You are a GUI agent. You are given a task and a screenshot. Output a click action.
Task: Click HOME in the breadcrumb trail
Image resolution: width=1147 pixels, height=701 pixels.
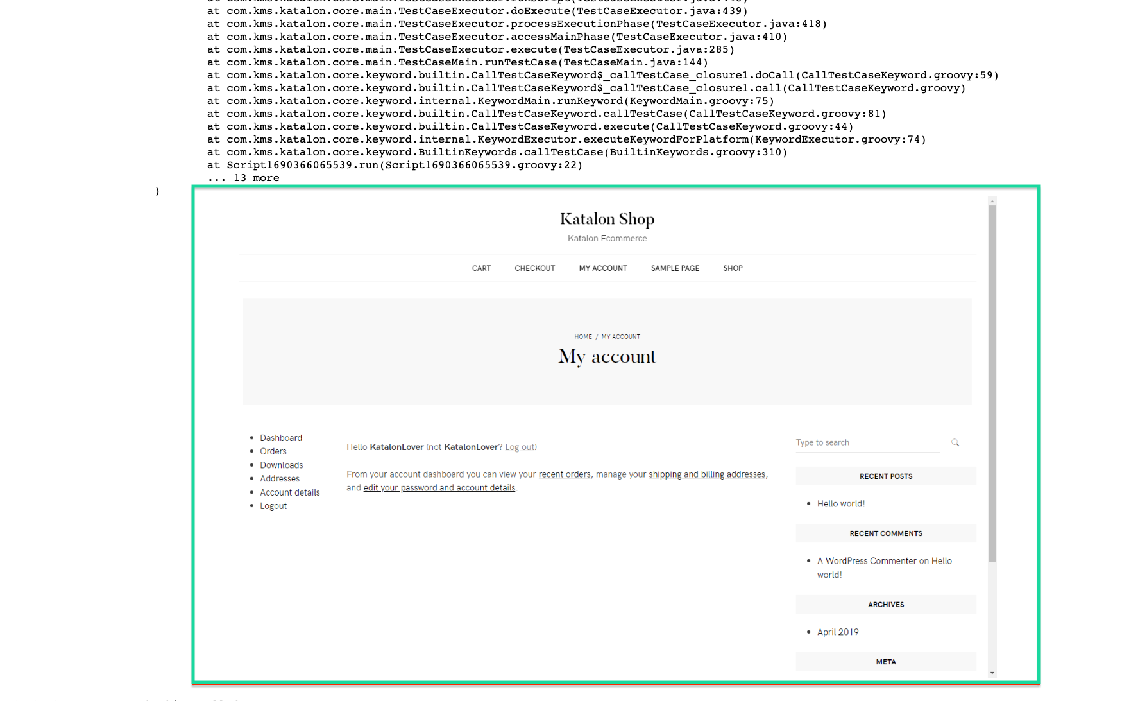583,336
